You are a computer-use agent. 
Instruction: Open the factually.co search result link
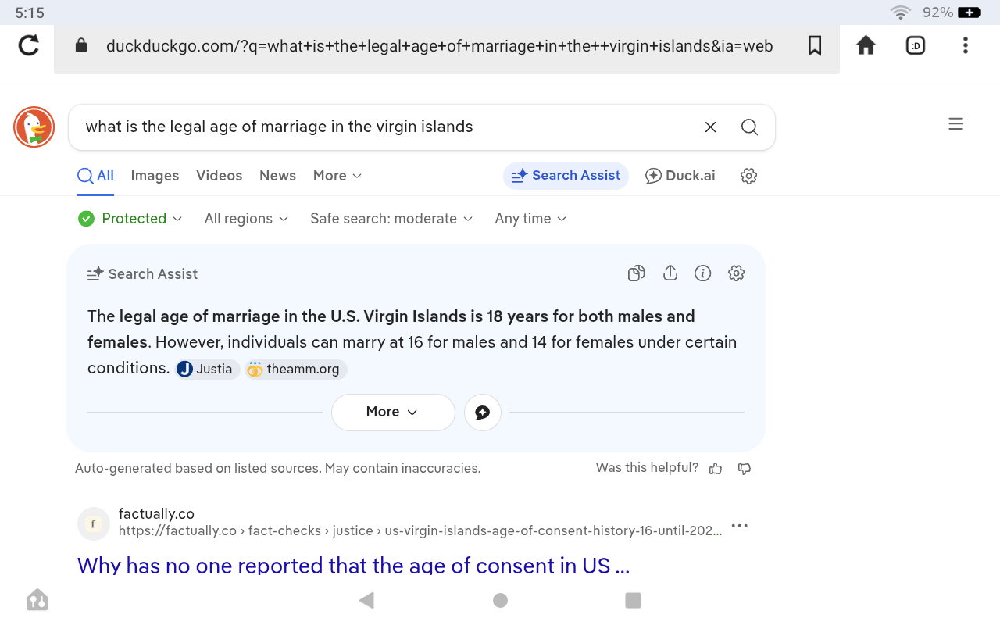[x=353, y=565]
